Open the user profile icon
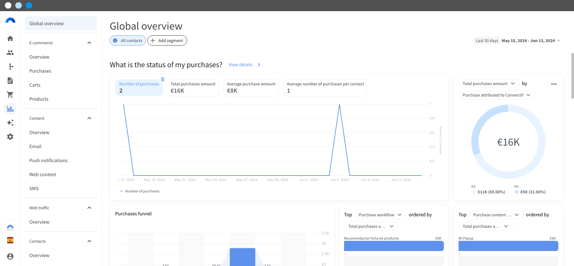 point(10,256)
